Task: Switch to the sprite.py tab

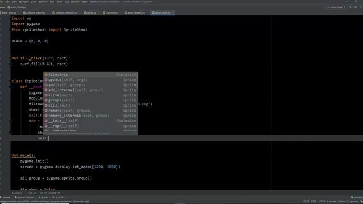Action: coord(91,12)
